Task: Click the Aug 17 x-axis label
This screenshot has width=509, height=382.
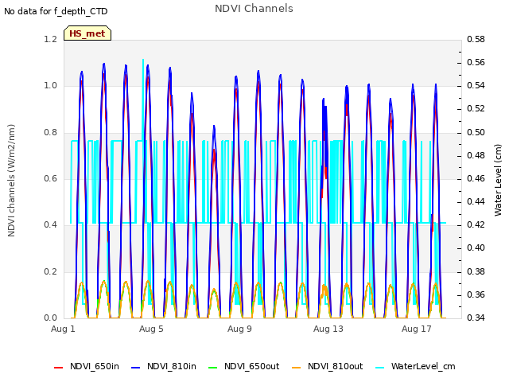Action: (417, 329)
